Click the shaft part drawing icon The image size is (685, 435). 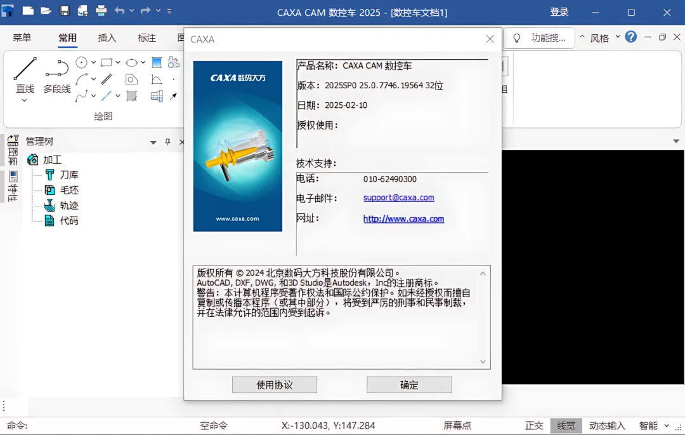[157, 96]
